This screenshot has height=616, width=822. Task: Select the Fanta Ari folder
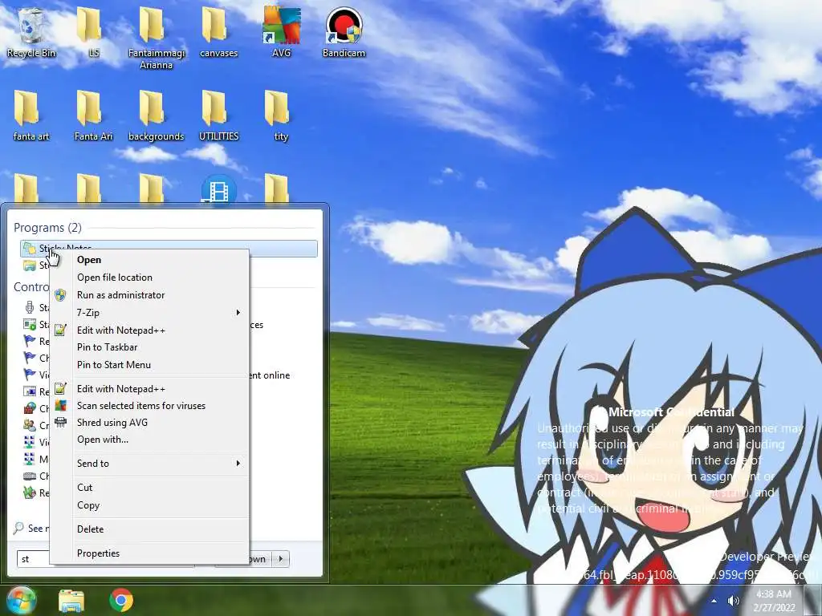[93, 115]
